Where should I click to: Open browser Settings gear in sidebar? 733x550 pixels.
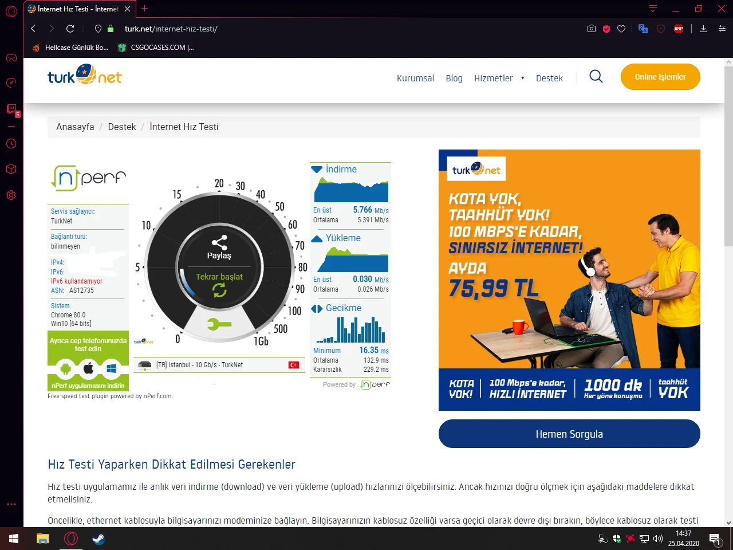[11, 195]
